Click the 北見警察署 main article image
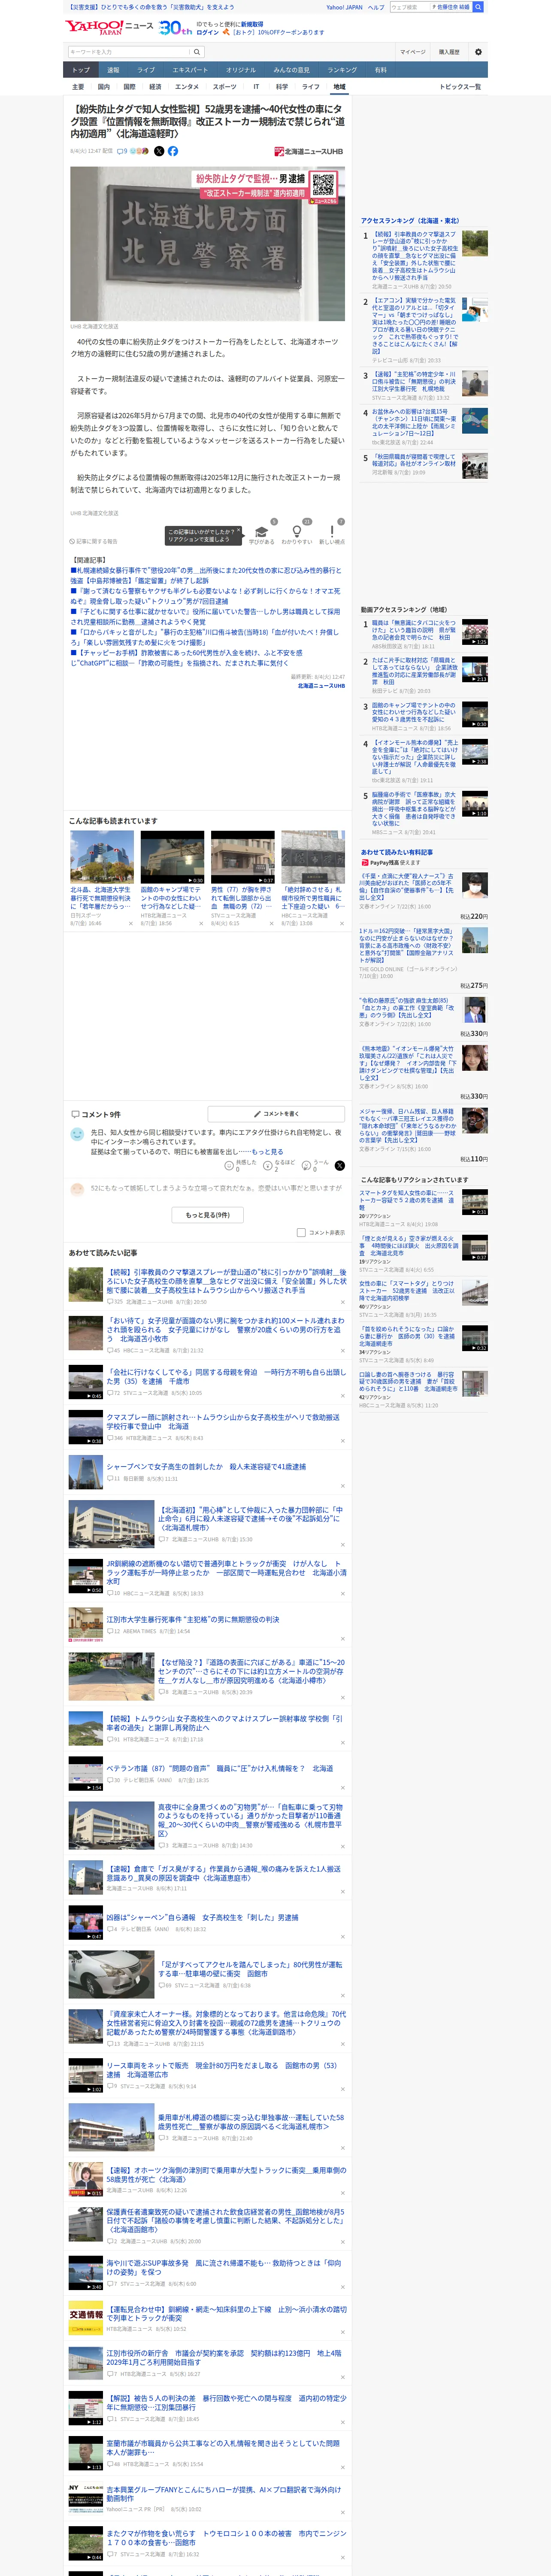Screen dimensions: 551x2576 (x=207, y=243)
